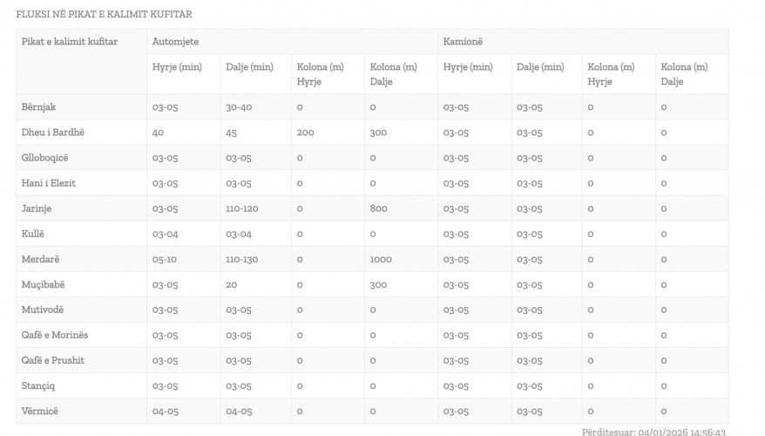The image size is (765, 436).
Task: Click the Automjete column group header
Action: (175, 42)
